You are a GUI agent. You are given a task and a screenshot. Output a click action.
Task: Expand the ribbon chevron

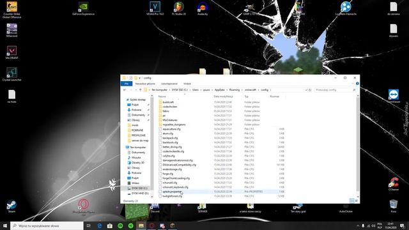click(x=353, y=84)
